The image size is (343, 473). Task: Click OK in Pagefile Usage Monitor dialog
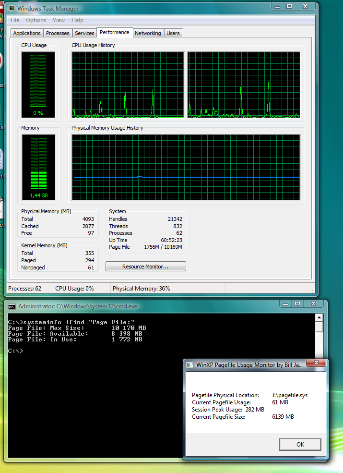click(300, 444)
